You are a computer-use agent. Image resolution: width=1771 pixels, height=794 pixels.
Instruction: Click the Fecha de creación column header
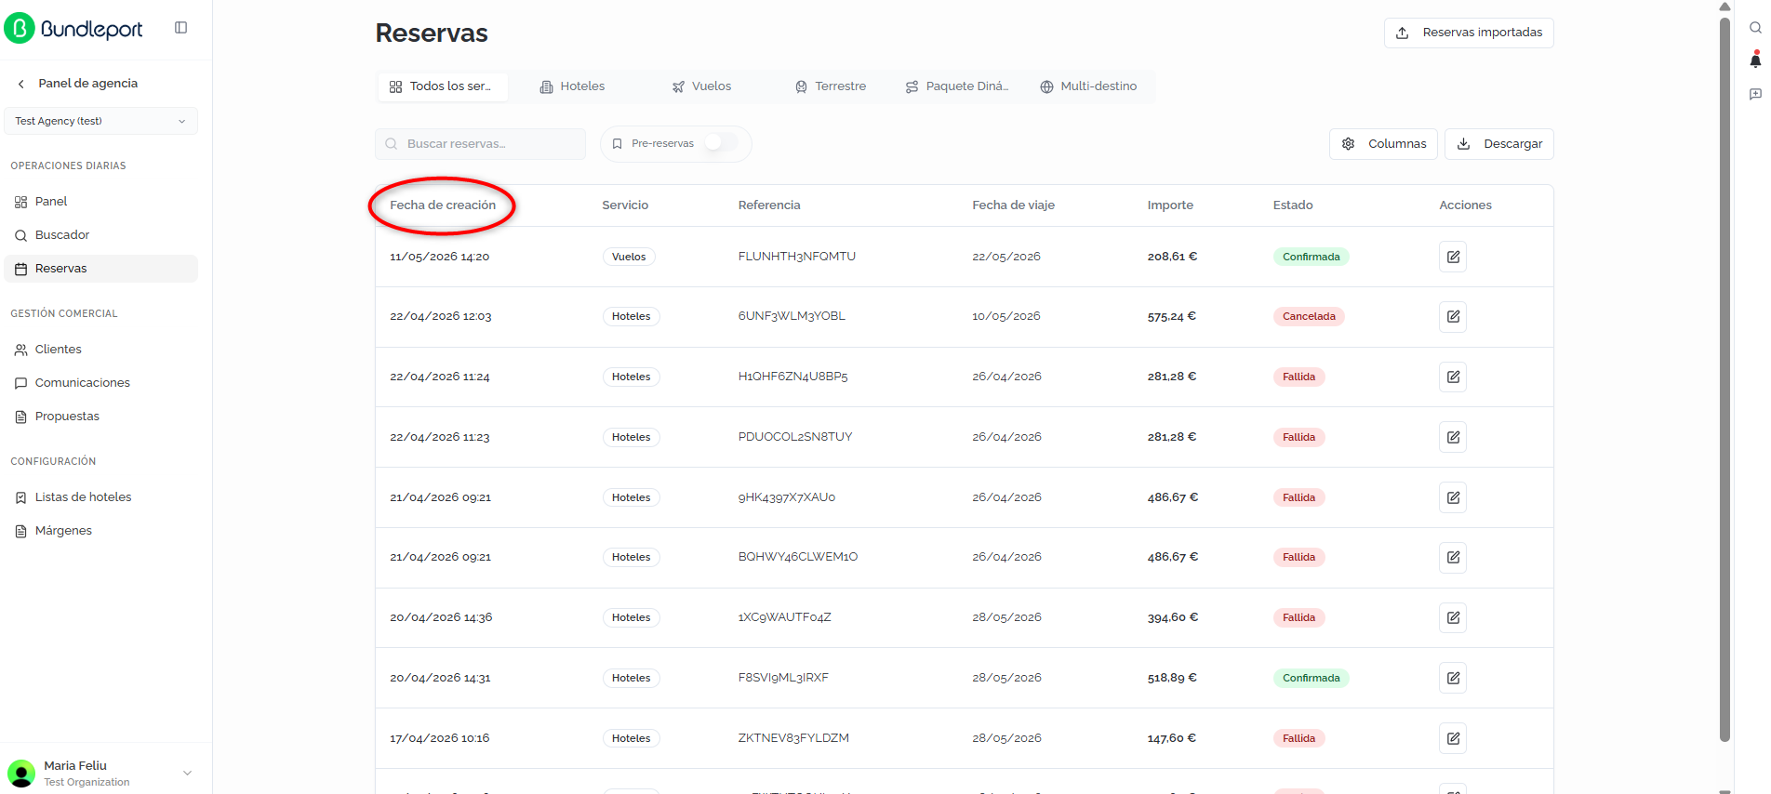pyautogui.click(x=443, y=205)
